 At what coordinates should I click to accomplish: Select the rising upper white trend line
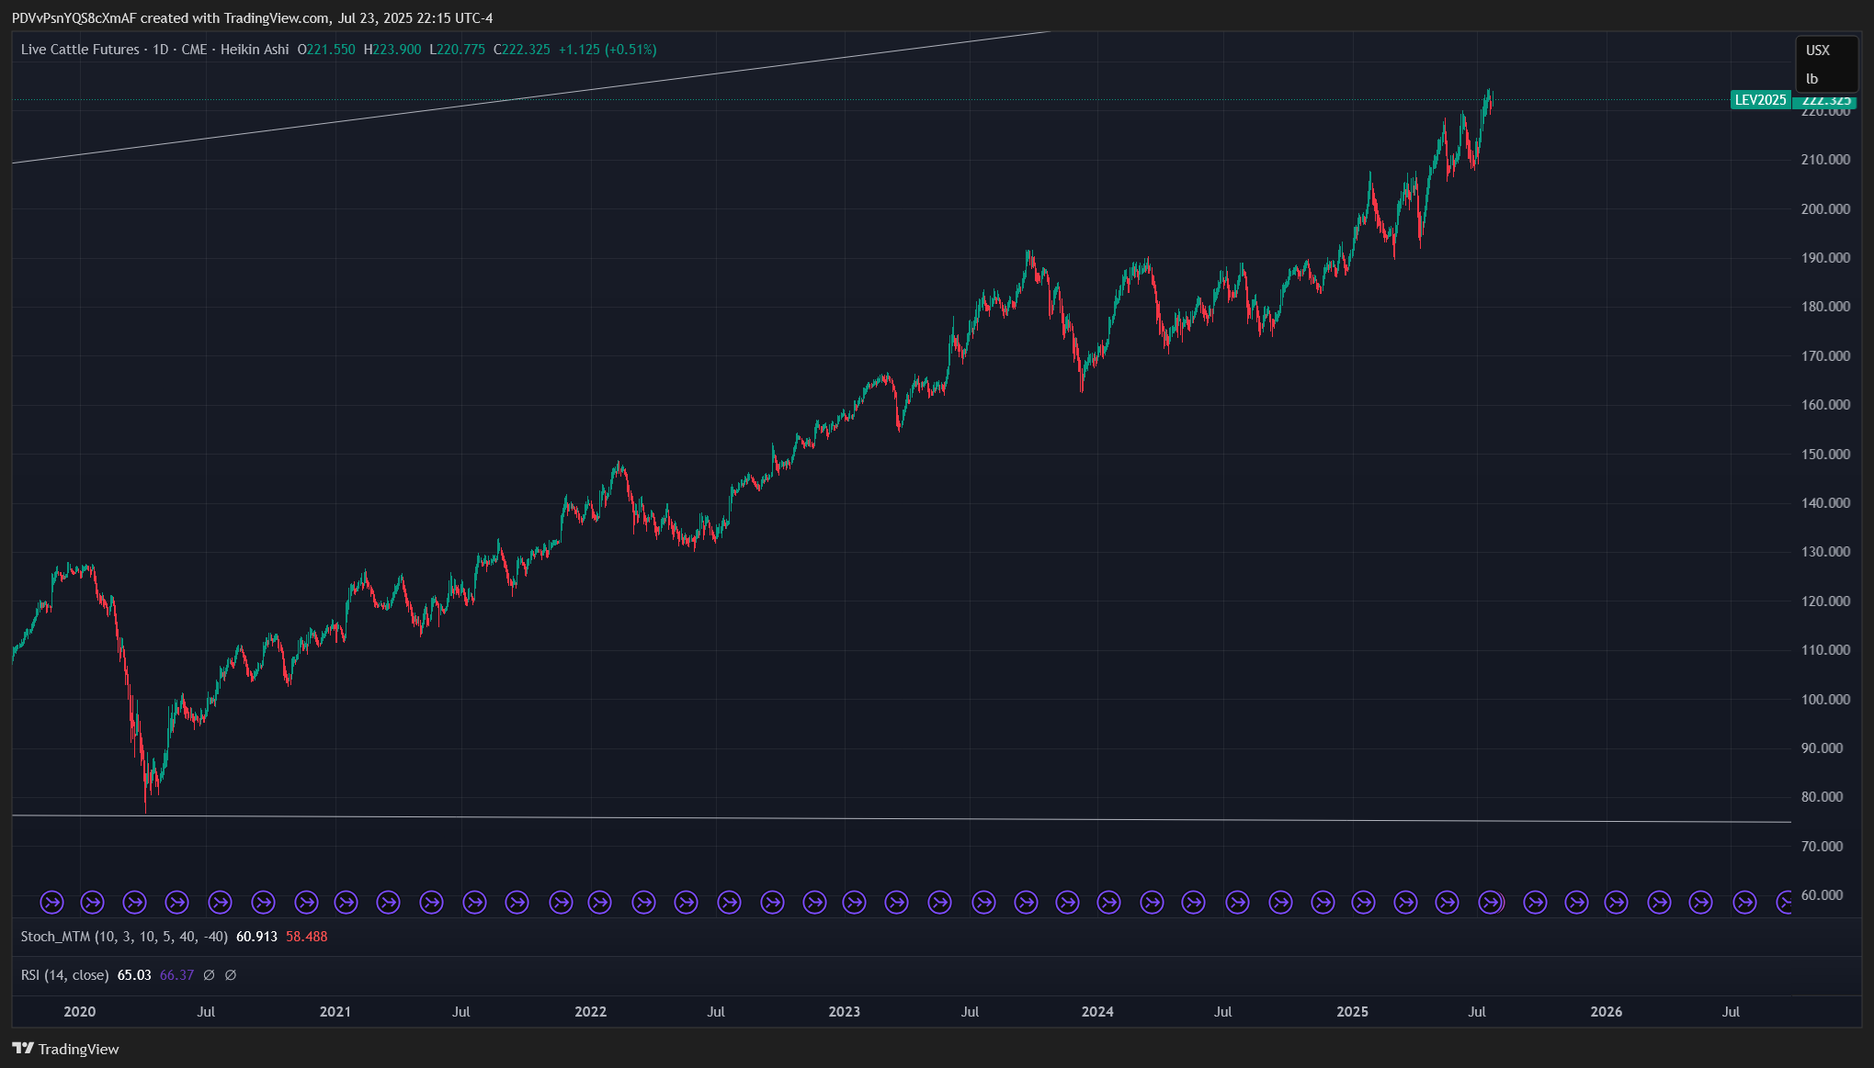tap(530, 97)
